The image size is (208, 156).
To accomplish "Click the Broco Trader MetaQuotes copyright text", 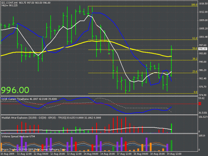I will click(33, 149).
